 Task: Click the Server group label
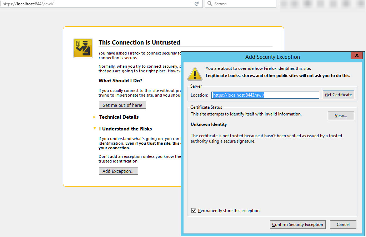(x=196, y=86)
